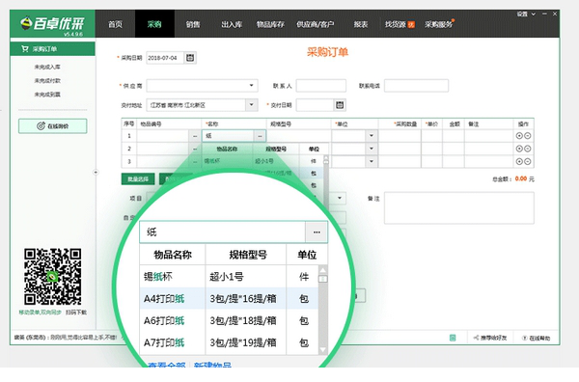Viewport: 579px width, 382px height.
Task: Open the 报表 tab
Action: pyautogui.click(x=360, y=24)
